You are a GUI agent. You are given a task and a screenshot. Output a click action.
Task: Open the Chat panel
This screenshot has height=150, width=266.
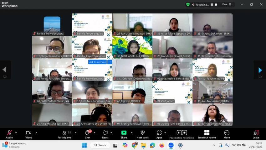coord(88,134)
